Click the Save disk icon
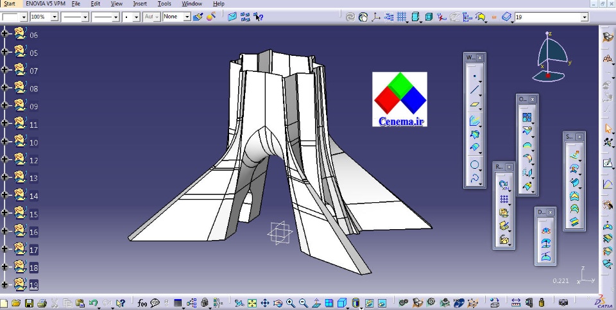This screenshot has width=616, height=310. tap(29, 303)
